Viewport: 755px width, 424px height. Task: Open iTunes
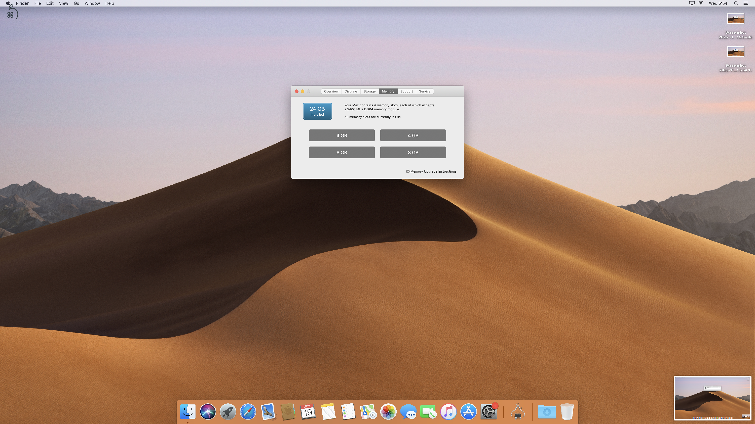point(448,411)
